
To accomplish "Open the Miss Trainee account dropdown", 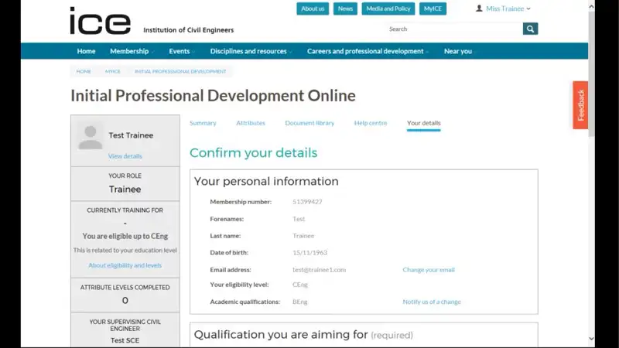I will [508, 9].
